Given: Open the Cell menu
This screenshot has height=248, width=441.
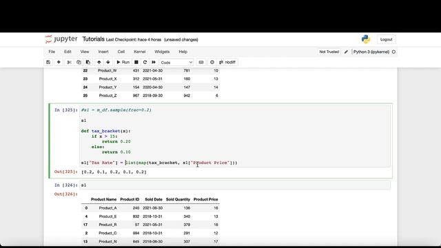Looking at the screenshot, I should 121,52.
